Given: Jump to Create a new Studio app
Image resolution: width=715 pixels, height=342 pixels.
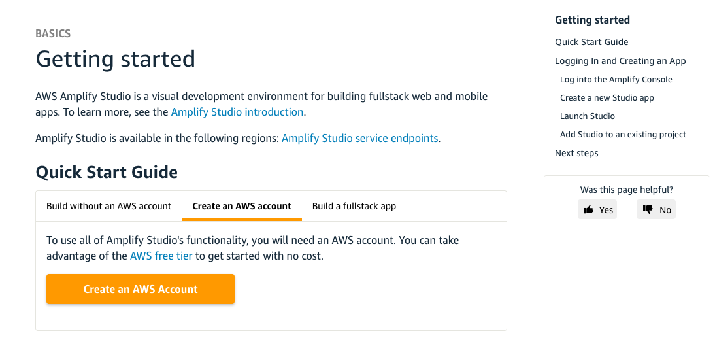Looking at the screenshot, I should coord(607,97).
